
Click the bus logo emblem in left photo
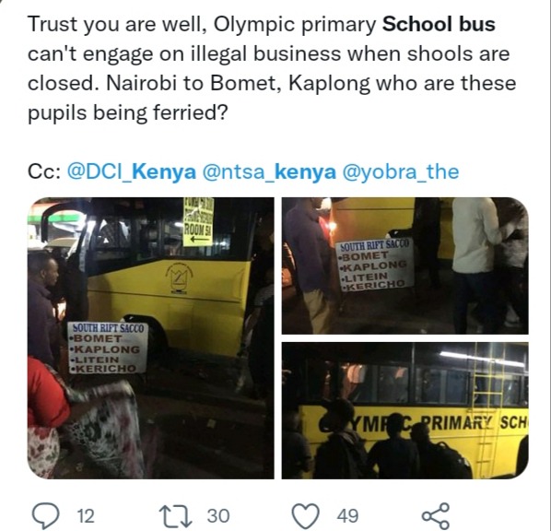[180, 277]
